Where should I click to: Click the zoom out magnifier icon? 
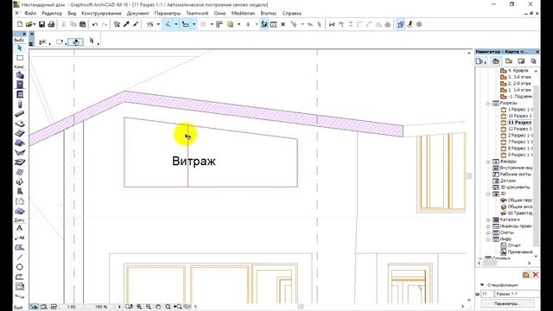[x=149, y=307]
